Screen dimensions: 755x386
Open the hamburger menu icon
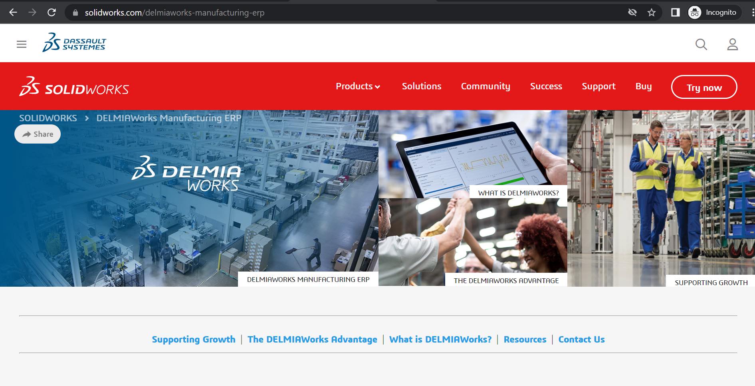pyautogui.click(x=22, y=44)
